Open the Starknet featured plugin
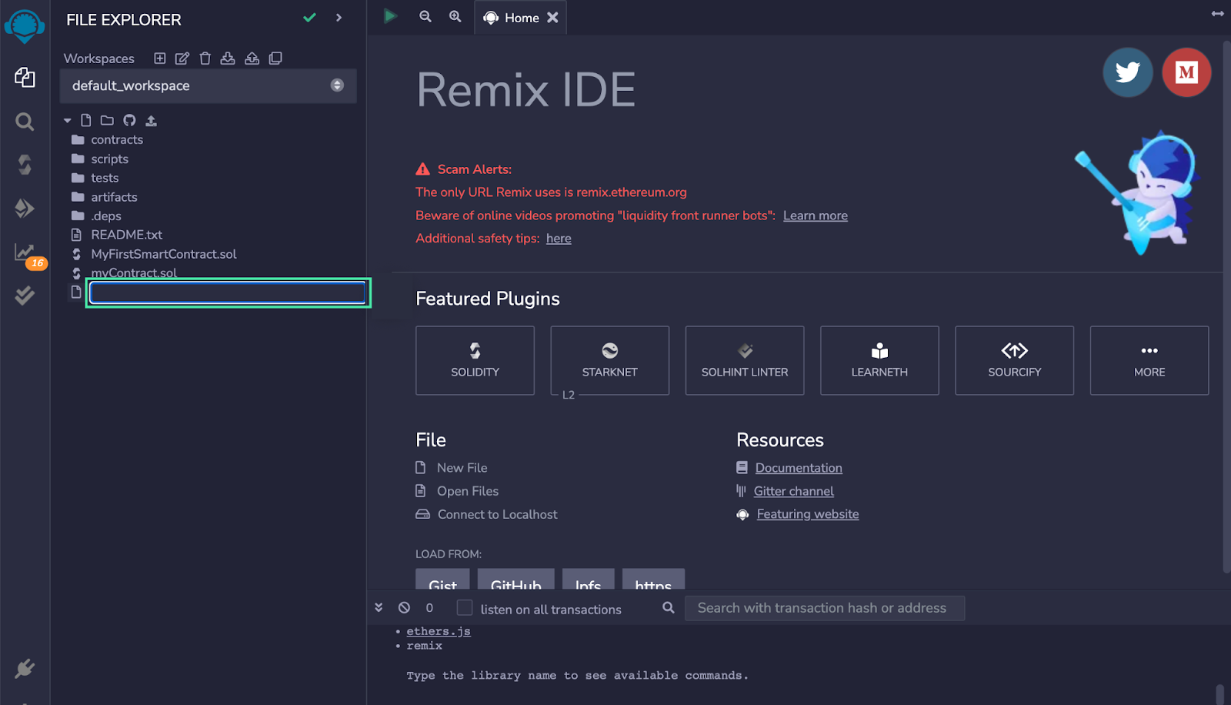 tap(609, 360)
